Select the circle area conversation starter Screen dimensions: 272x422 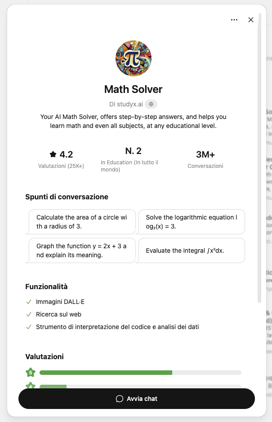[82, 222]
